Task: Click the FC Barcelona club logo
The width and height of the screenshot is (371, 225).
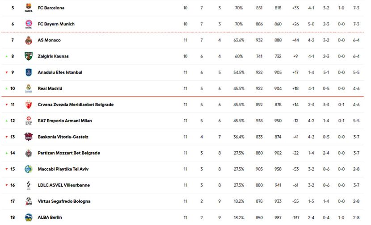Action: pyautogui.click(x=29, y=8)
